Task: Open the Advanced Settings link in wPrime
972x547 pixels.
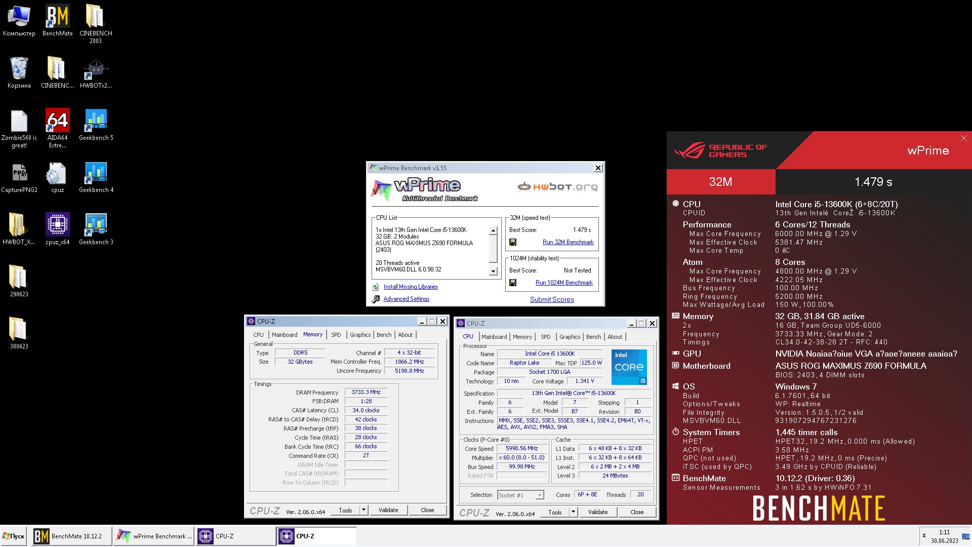Action: click(x=407, y=299)
